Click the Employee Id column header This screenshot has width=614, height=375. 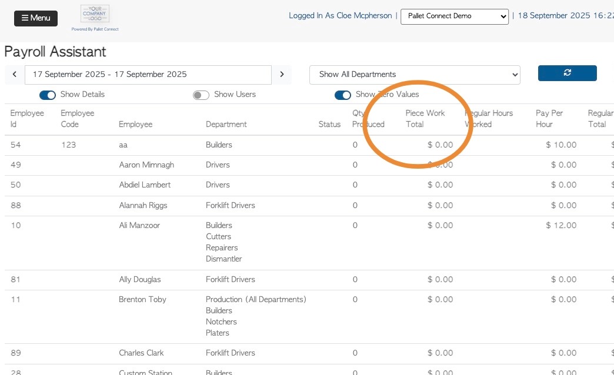[27, 118]
